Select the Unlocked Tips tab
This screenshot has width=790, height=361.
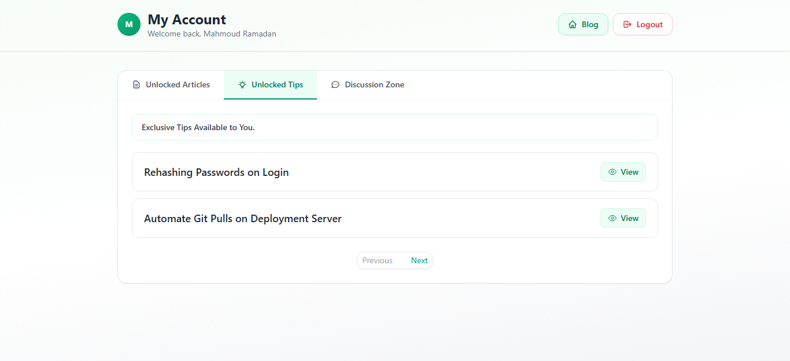pyautogui.click(x=271, y=85)
